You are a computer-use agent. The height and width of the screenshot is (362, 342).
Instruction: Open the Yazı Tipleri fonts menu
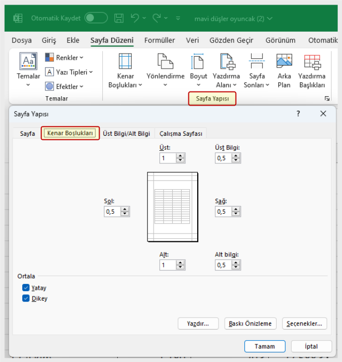click(x=69, y=72)
